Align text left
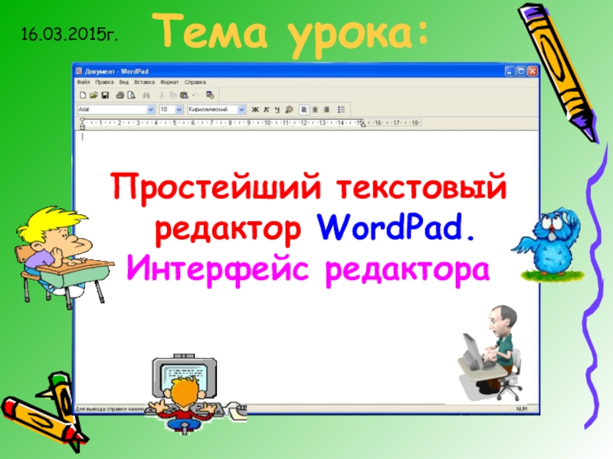 303,109
